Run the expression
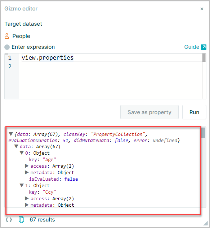This screenshot has width=210, height=228. [194, 112]
